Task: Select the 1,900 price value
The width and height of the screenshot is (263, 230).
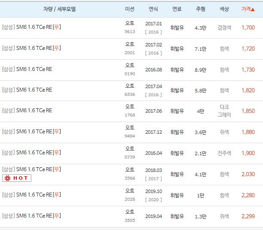Action: (248, 153)
